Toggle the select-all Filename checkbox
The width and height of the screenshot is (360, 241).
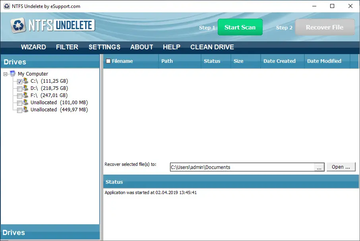[108, 61]
